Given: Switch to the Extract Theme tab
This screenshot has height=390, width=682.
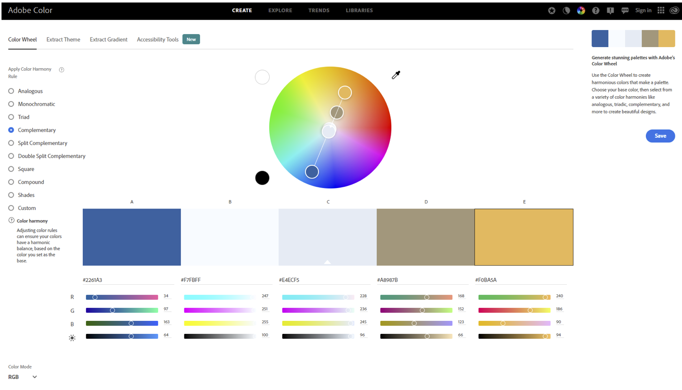Looking at the screenshot, I should pyautogui.click(x=63, y=40).
